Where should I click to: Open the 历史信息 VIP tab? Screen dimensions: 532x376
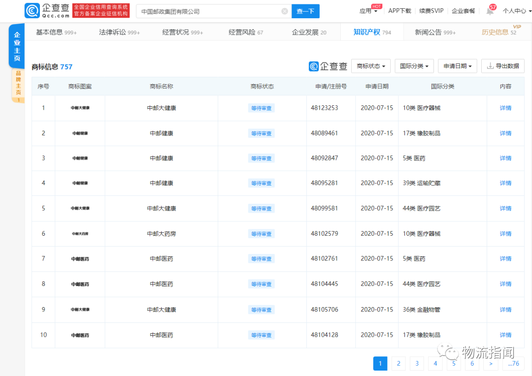(x=499, y=32)
